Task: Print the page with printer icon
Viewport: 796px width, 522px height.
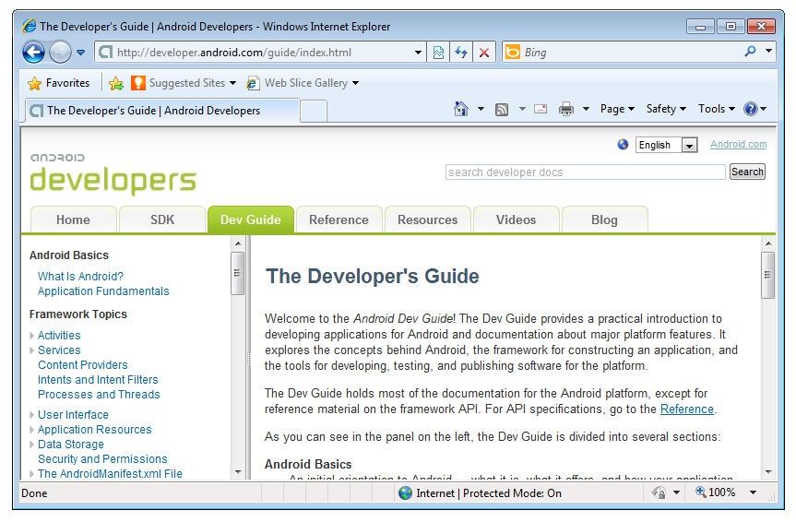Action: pos(566,109)
